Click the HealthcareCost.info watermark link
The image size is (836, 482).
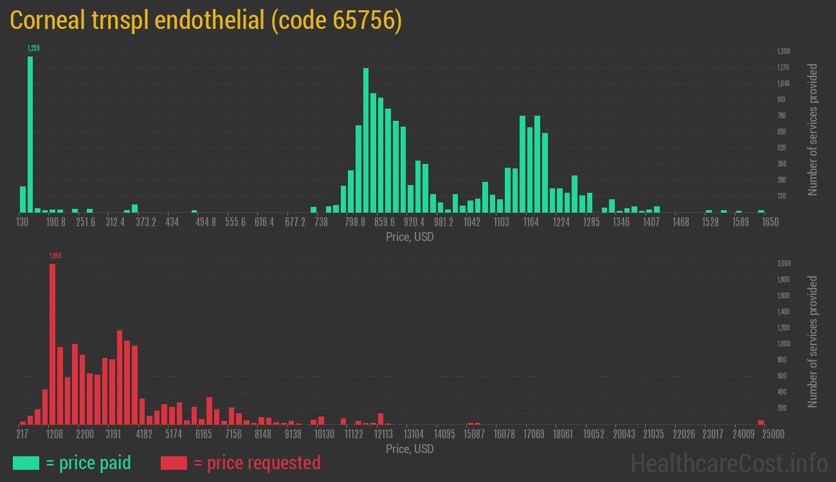[729, 463]
